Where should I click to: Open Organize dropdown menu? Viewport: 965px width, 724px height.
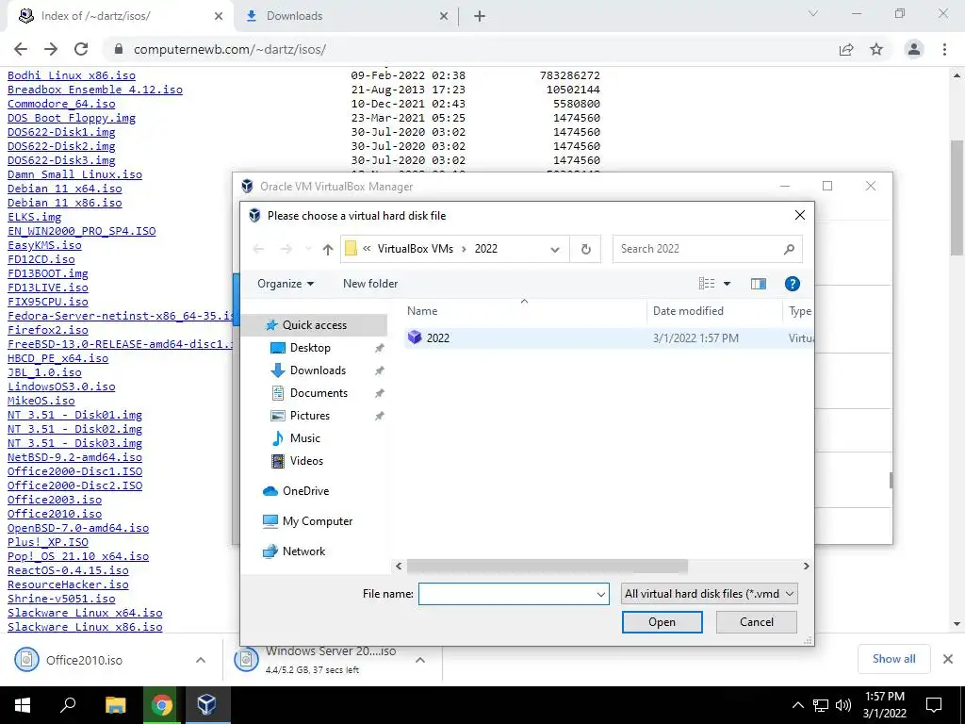point(286,284)
